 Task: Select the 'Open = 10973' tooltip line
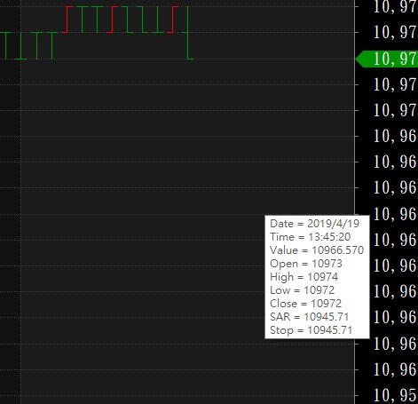click(x=306, y=264)
